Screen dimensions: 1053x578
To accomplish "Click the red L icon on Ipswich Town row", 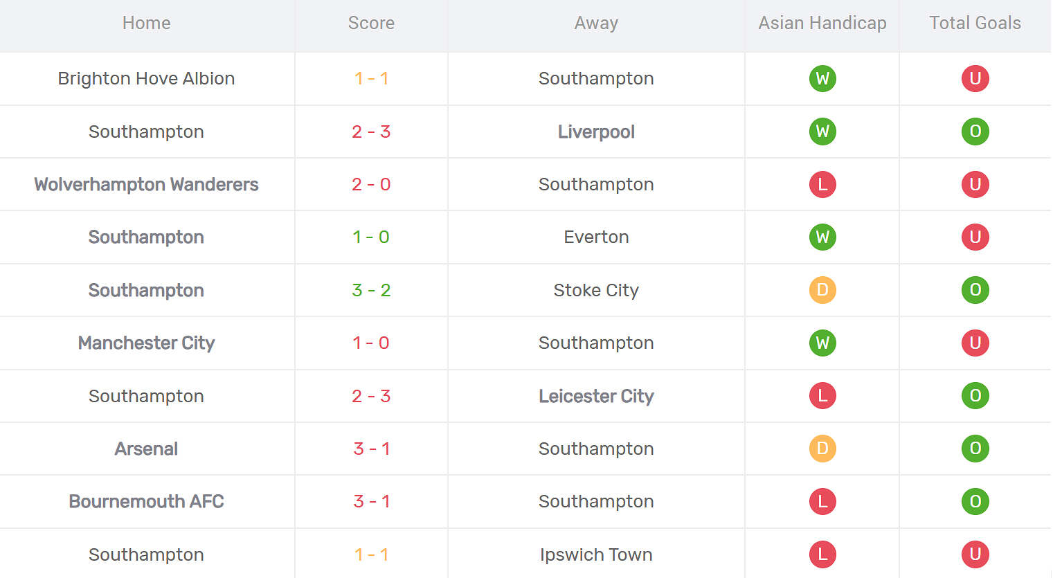I will [822, 554].
